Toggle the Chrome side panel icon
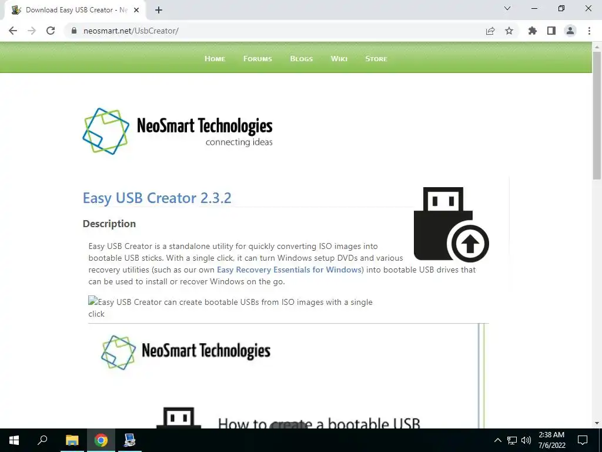 click(551, 31)
